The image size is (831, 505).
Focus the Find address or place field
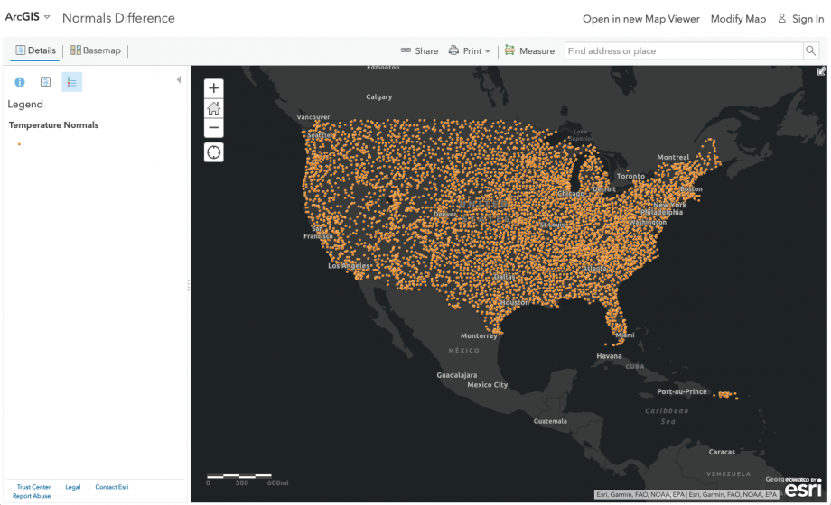[684, 50]
